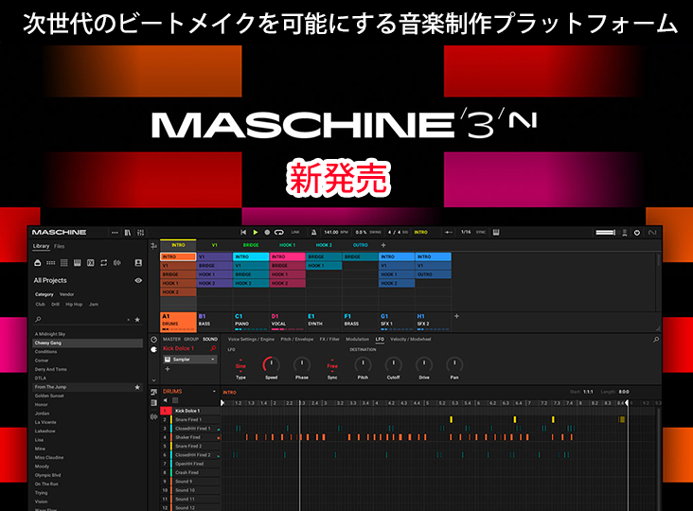Click the browser search field
The height and width of the screenshot is (511, 693).
(x=81, y=319)
